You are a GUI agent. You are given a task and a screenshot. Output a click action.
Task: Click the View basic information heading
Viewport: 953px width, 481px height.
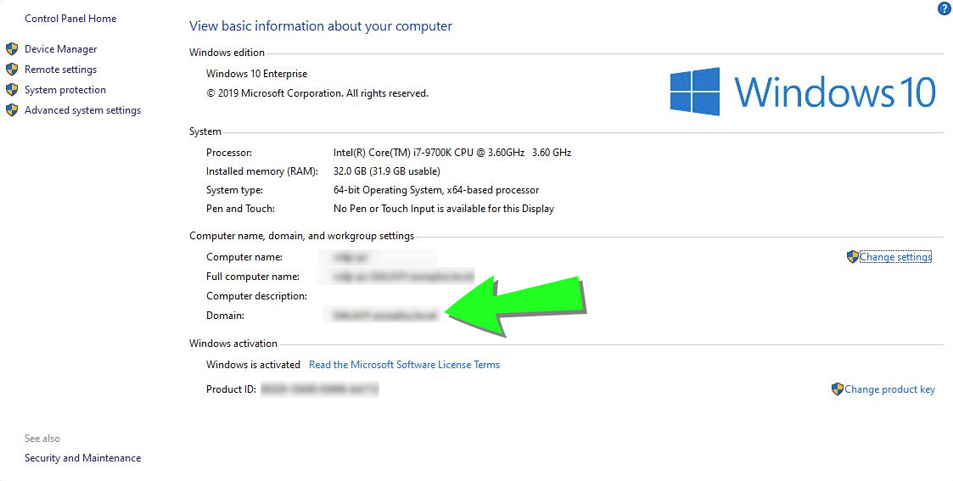pyautogui.click(x=321, y=26)
